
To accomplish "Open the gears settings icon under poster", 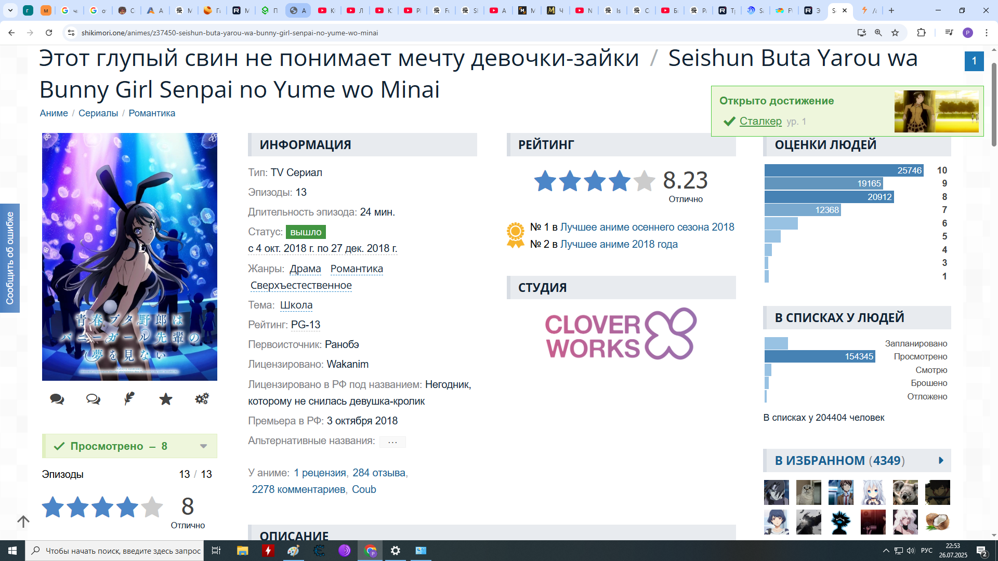I will [x=202, y=398].
